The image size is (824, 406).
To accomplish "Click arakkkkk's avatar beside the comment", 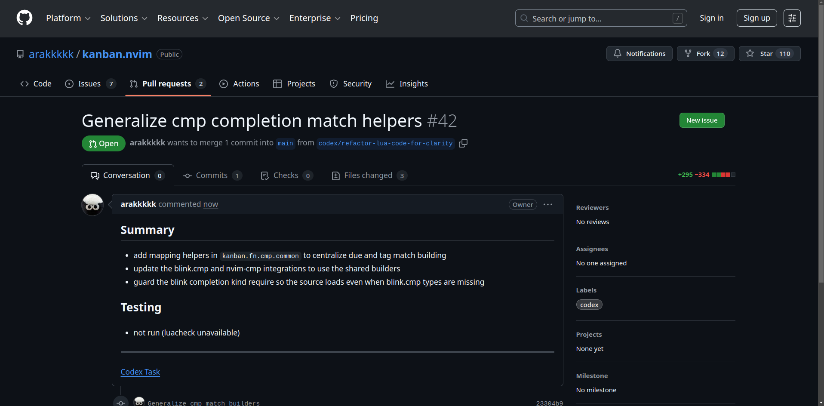I will 92,205.
